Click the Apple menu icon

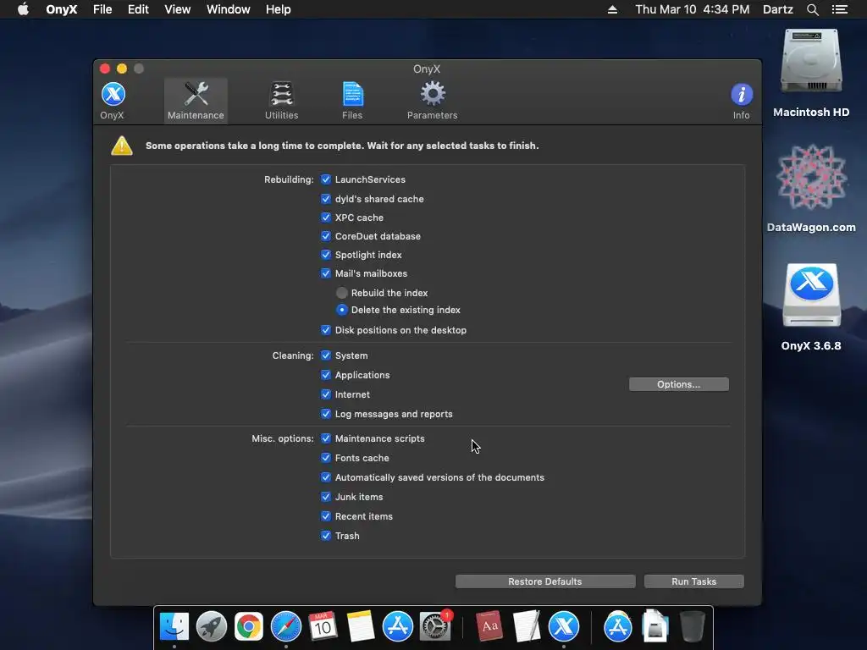click(23, 9)
